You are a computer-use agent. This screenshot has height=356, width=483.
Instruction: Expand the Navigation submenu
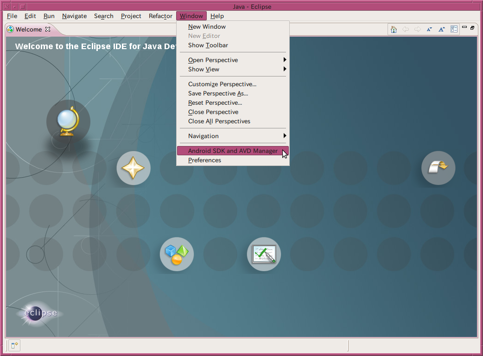tap(233, 136)
